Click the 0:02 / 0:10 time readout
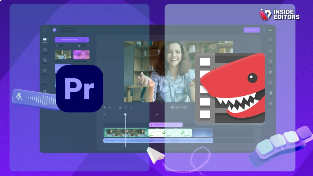Screen dimensions: 313x176 click(x=181, y=107)
